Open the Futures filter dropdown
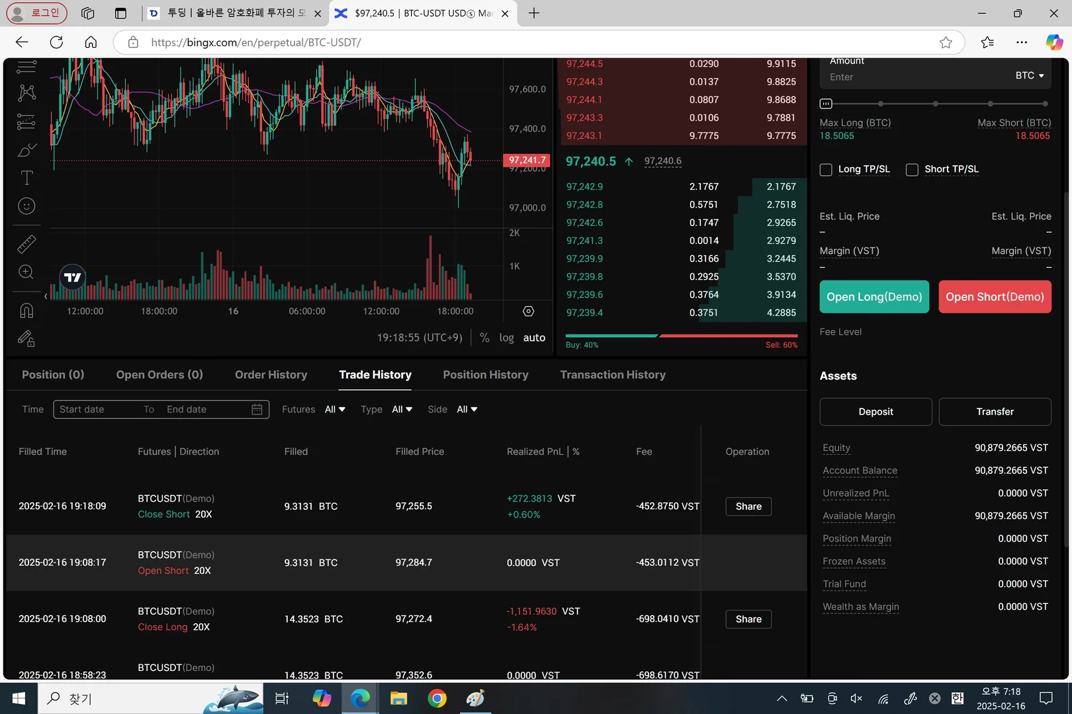Image resolution: width=1072 pixels, height=714 pixels. [x=335, y=410]
